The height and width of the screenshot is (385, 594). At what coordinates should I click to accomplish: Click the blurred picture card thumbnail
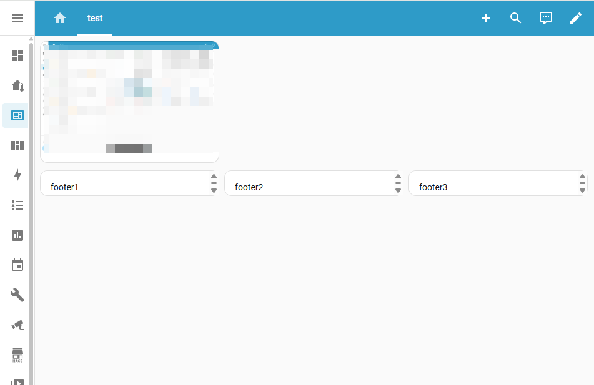tap(129, 102)
